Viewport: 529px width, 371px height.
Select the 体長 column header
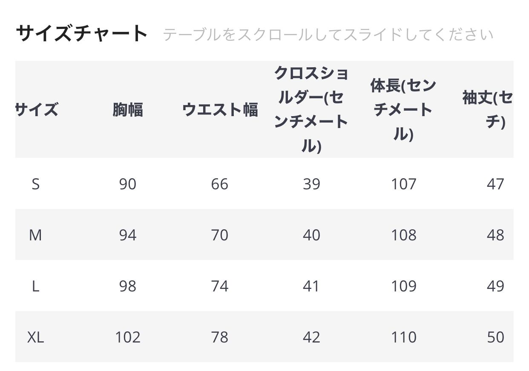pos(403,110)
